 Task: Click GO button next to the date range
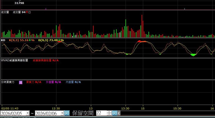point(67,113)
